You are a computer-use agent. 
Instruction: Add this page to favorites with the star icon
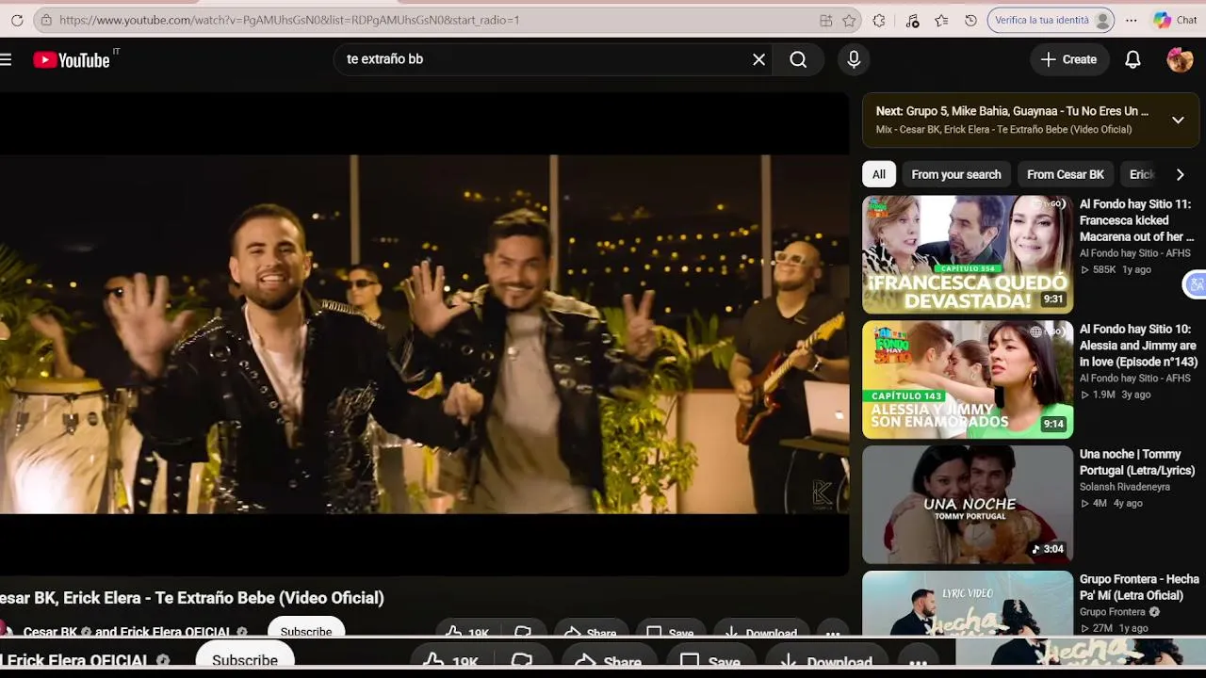coord(849,20)
